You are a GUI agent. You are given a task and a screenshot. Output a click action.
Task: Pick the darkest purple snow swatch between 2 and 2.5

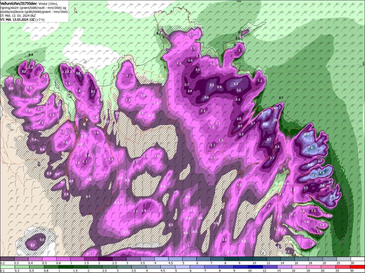106,259
